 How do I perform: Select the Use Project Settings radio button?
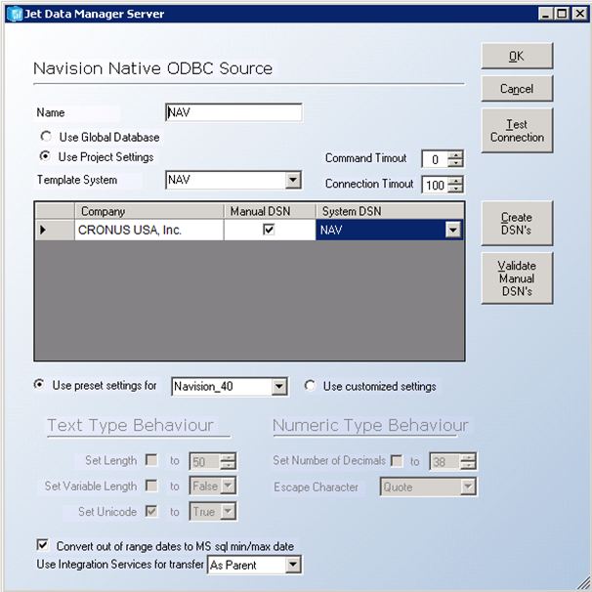tap(45, 156)
